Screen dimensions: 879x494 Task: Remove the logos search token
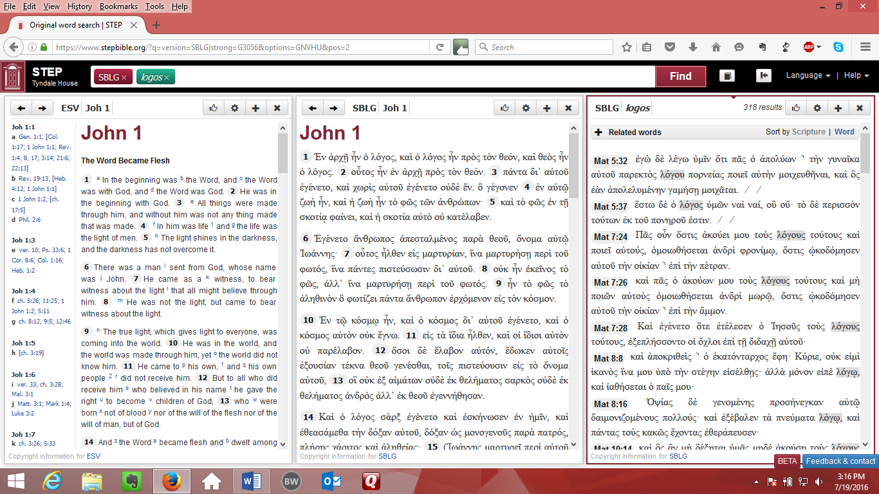pyautogui.click(x=166, y=77)
